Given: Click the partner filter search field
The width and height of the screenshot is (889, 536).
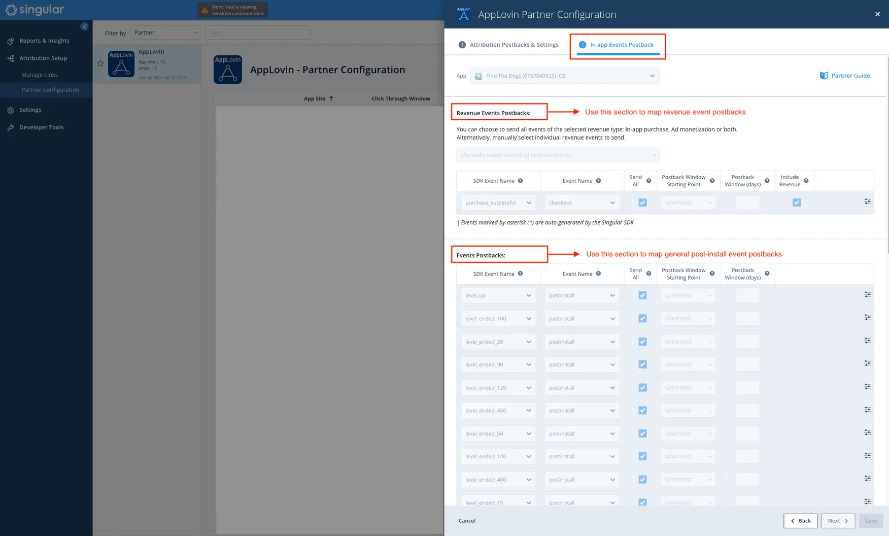Looking at the screenshot, I should [x=258, y=32].
